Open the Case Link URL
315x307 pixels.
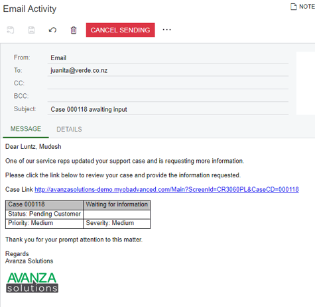pos(166,189)
